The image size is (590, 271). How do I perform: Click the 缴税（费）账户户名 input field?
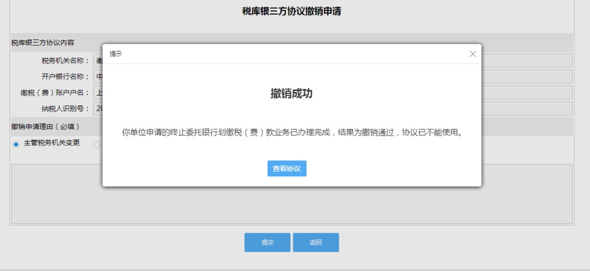point(333,92)
